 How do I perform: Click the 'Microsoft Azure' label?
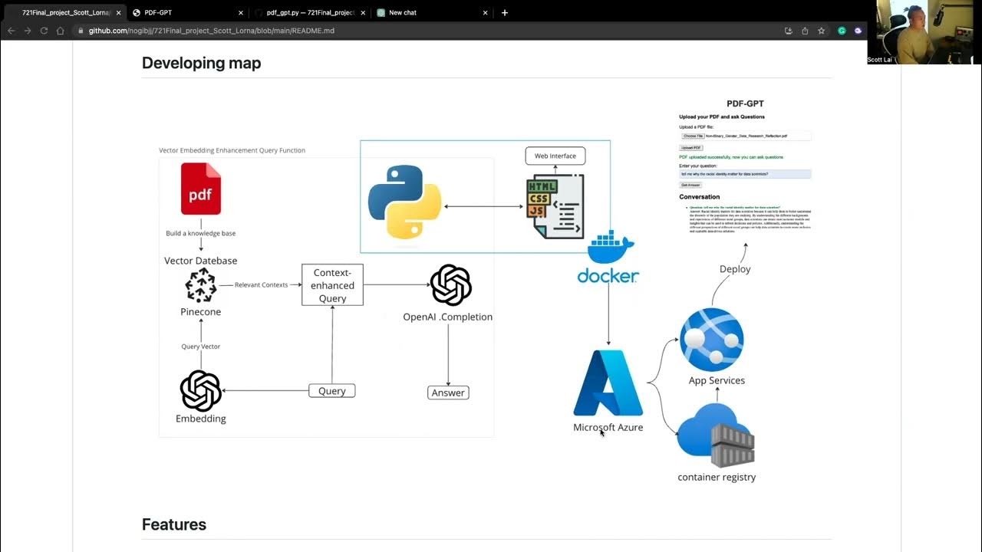(608, 427)
